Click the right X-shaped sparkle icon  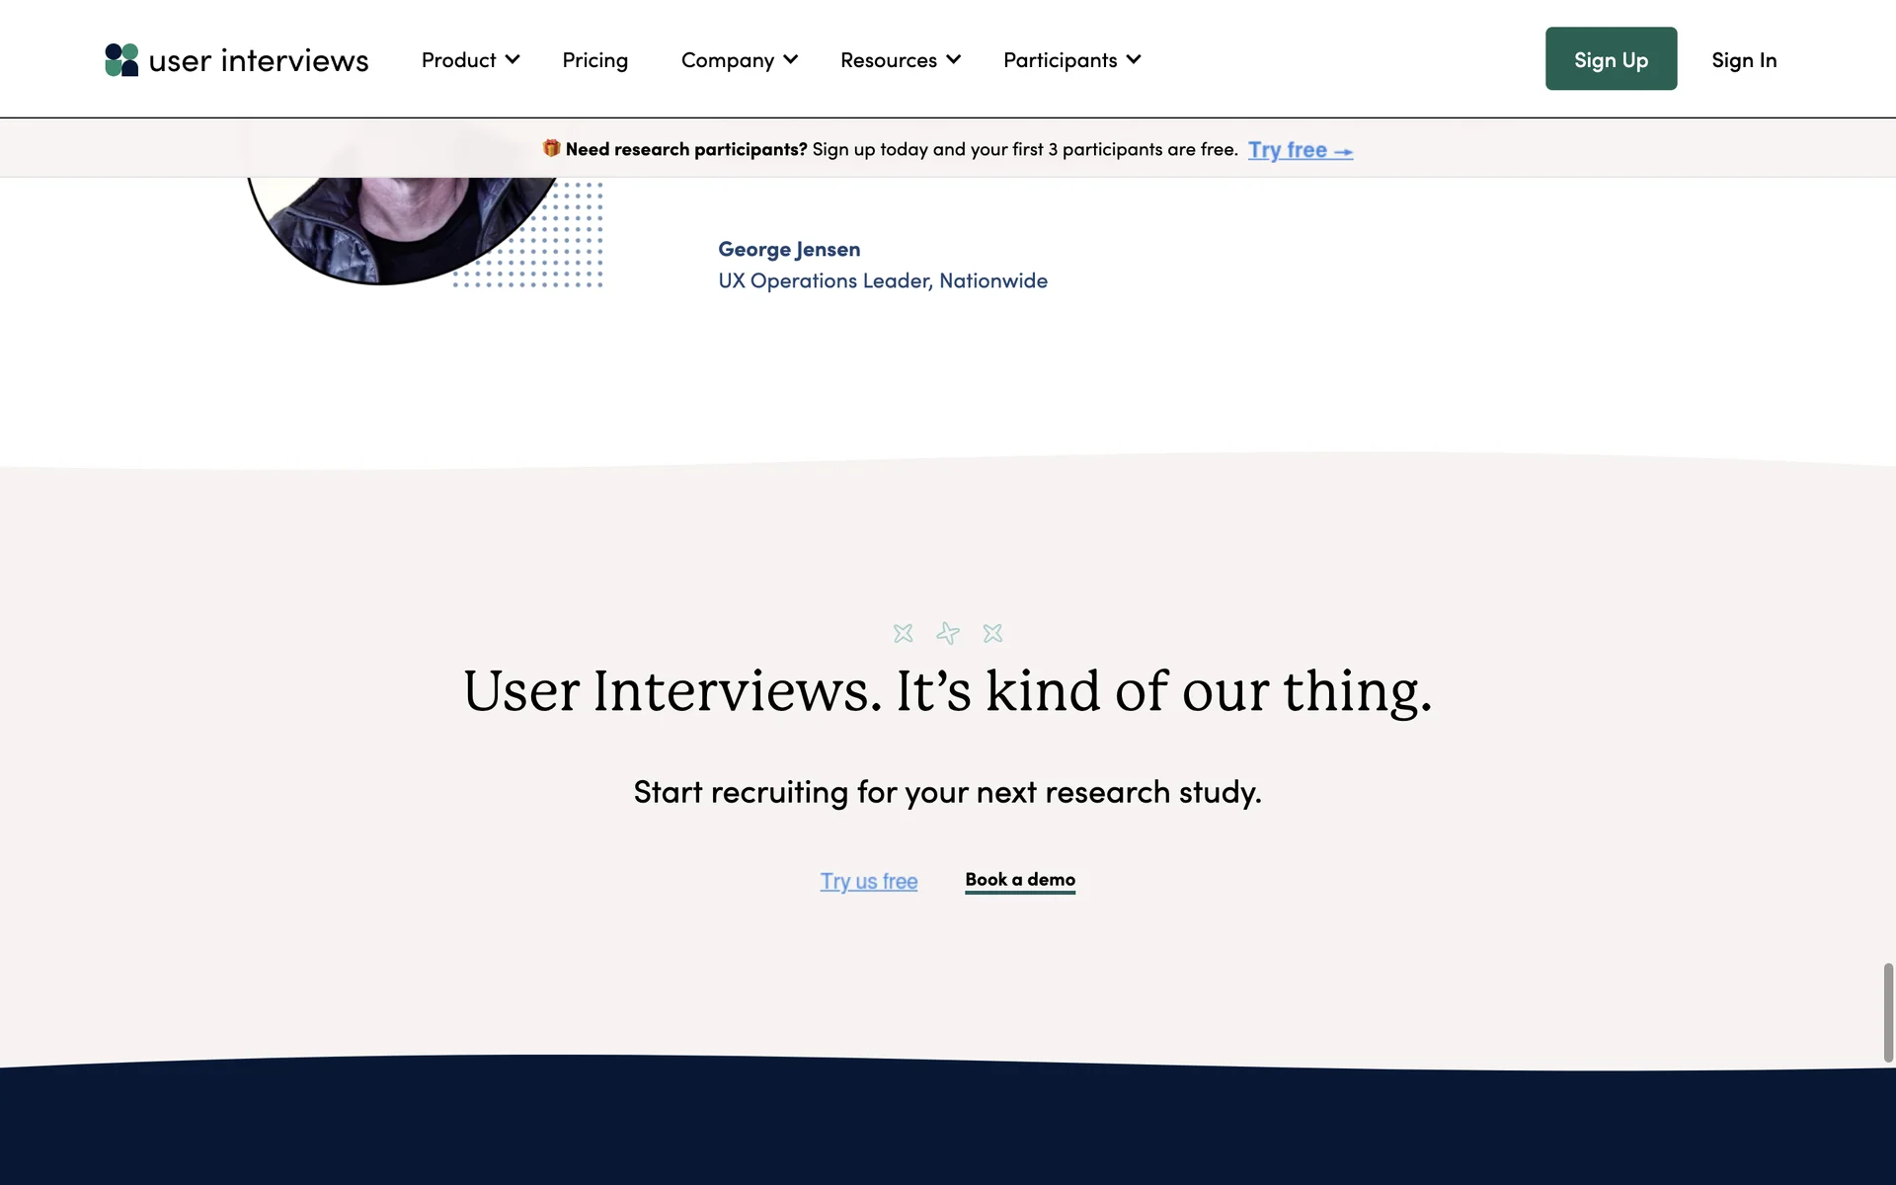[992, 633]
